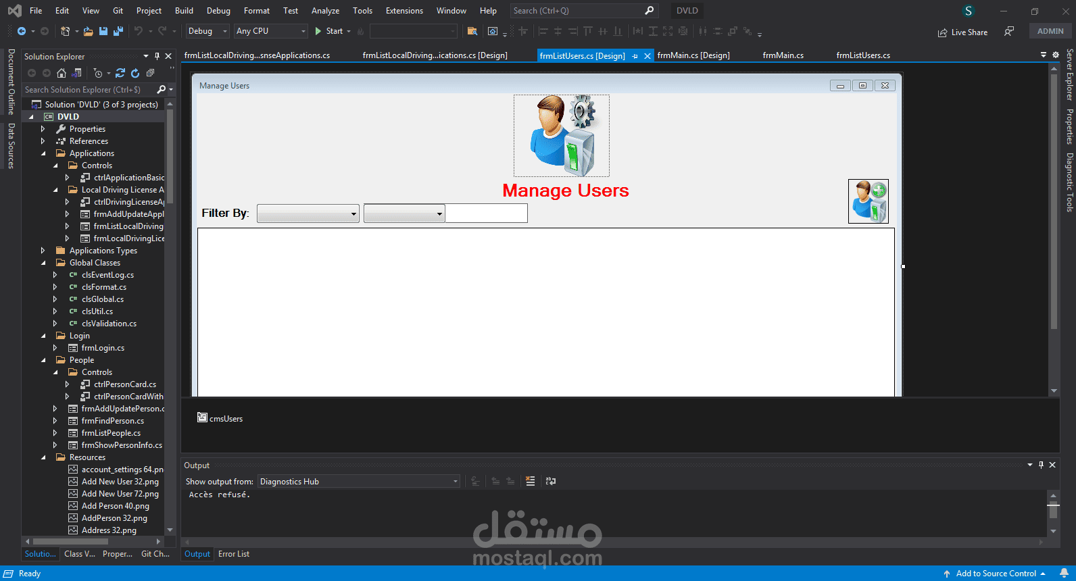1076x581 pixels.
Task: Click Add to Source Control in status bar
Action: click(x=996, y=574)
